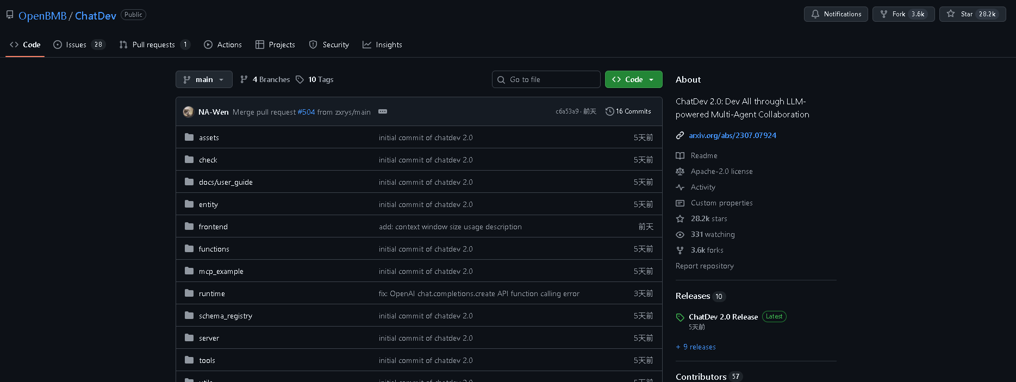Open the mcp_example folder

click(221, 271)
